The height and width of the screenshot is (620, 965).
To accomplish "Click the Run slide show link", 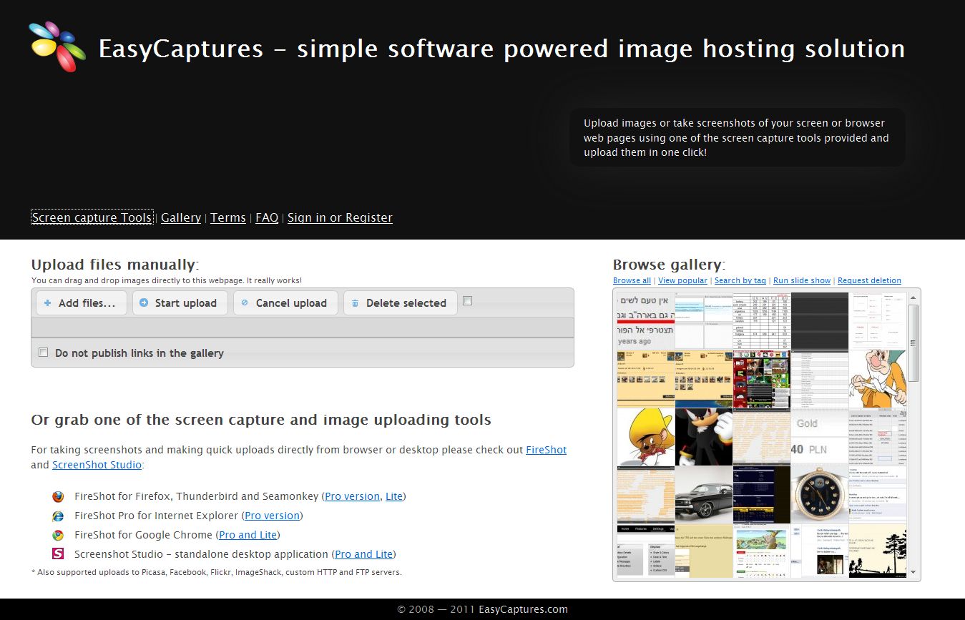I will point(802,280).
